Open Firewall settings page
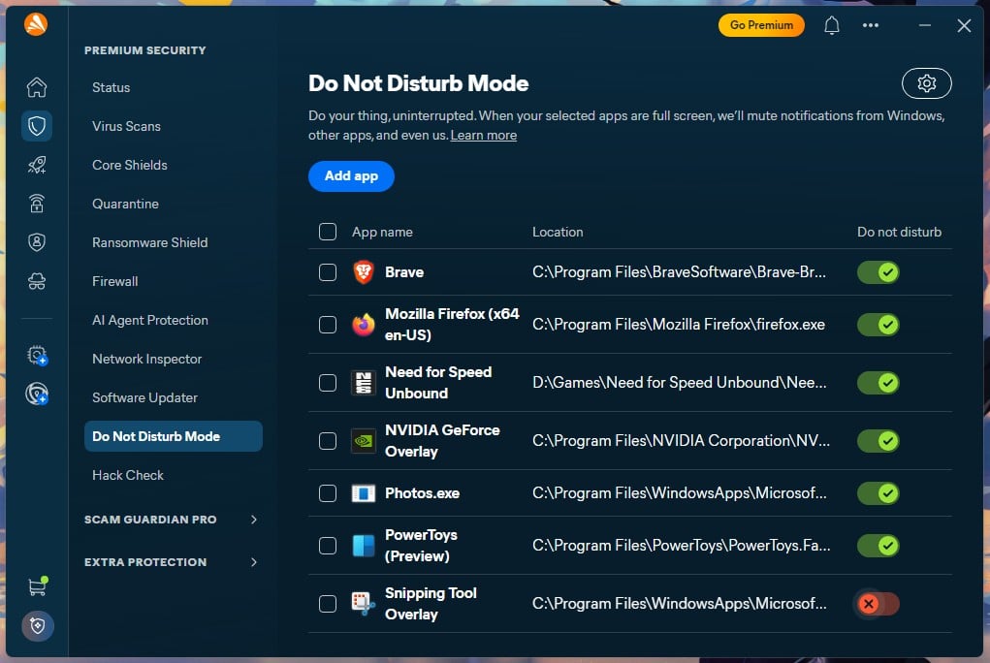990x663 pixels. pyautogui.click(x=115, y=282)
